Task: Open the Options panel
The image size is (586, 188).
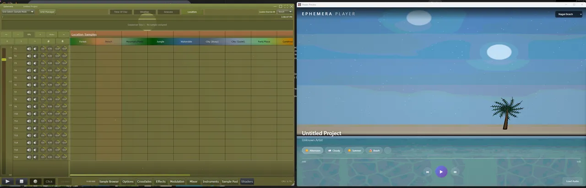Action: pos(128,182)
